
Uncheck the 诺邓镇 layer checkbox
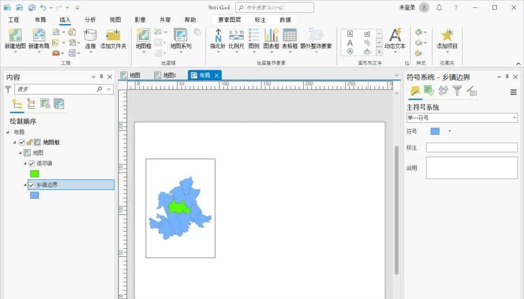[32, 163]
